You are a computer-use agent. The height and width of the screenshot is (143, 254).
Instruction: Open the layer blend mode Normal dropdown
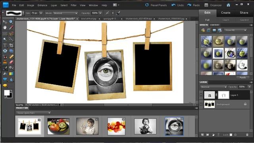214,87
